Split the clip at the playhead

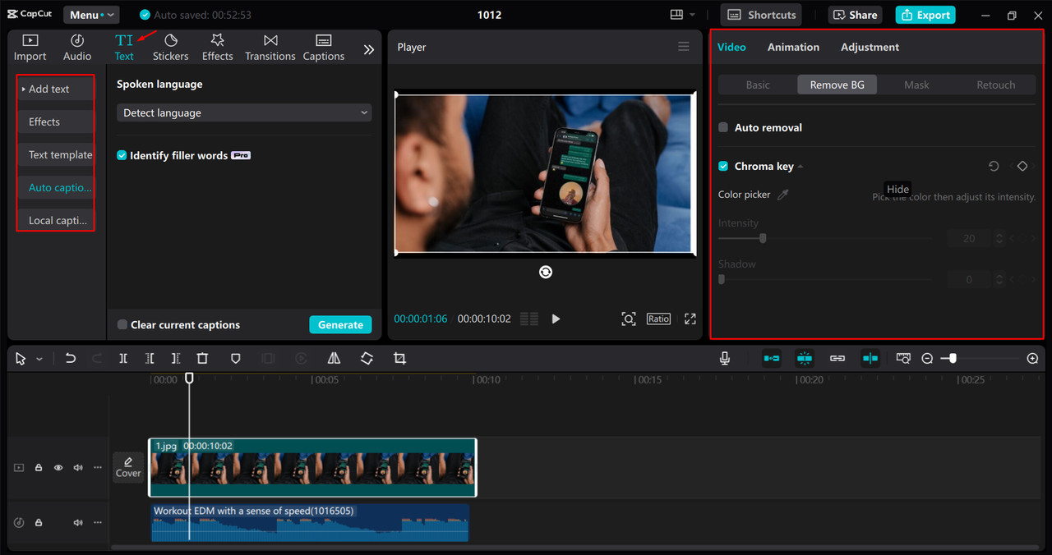[x=123, y=359]
